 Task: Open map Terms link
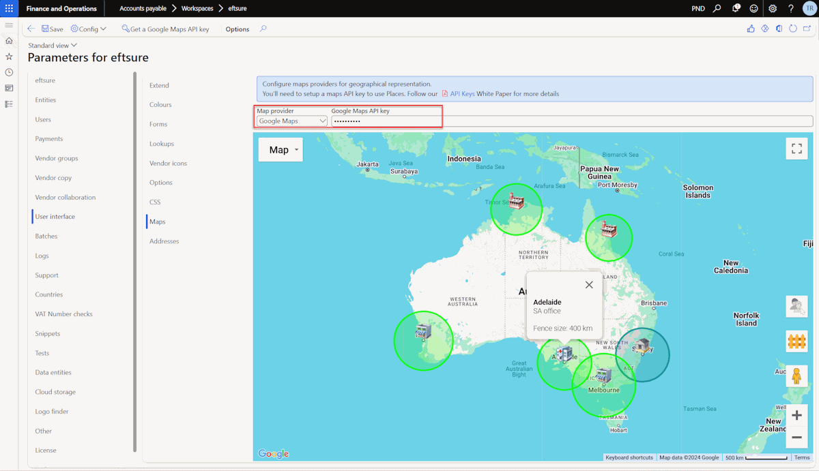tap(802, 457)
